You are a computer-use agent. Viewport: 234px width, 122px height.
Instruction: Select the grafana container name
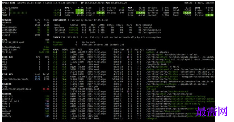point(59,27)
